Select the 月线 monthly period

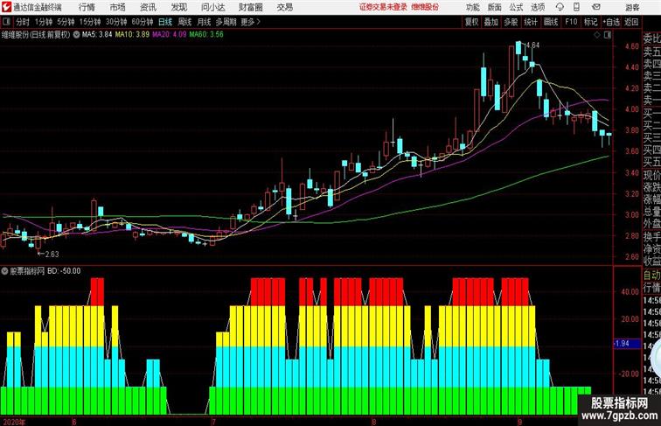click(x=204, y=22)
